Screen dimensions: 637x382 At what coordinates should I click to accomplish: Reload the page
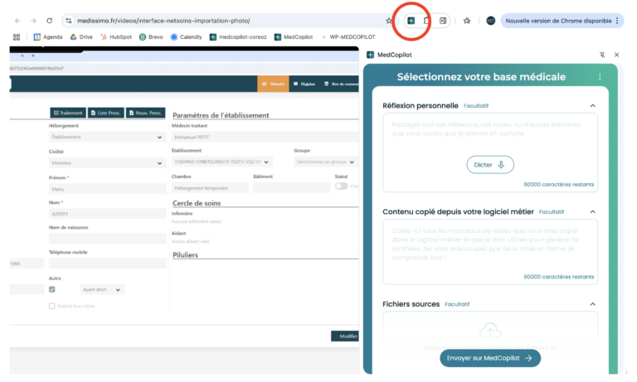point(50,21)
